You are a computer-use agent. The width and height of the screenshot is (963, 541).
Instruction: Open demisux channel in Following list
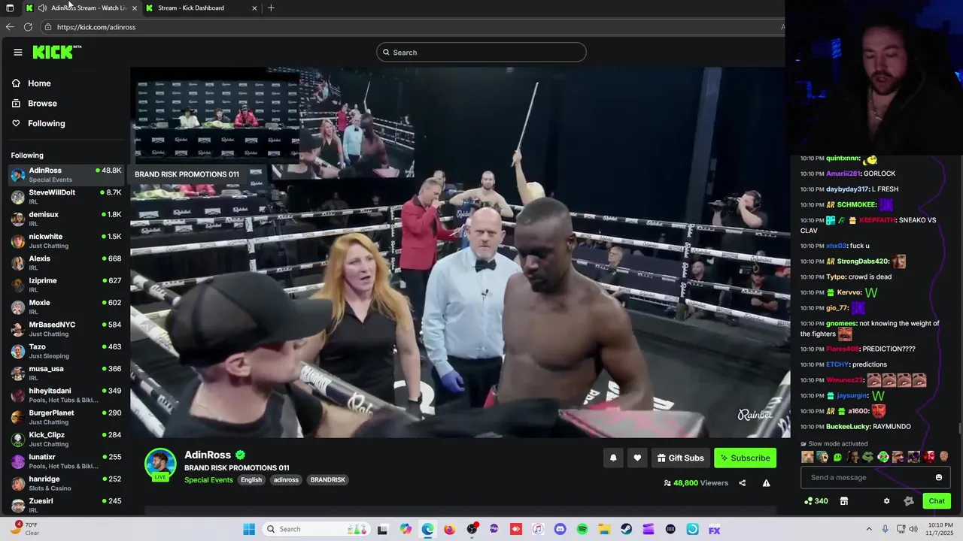pos(65,219)
